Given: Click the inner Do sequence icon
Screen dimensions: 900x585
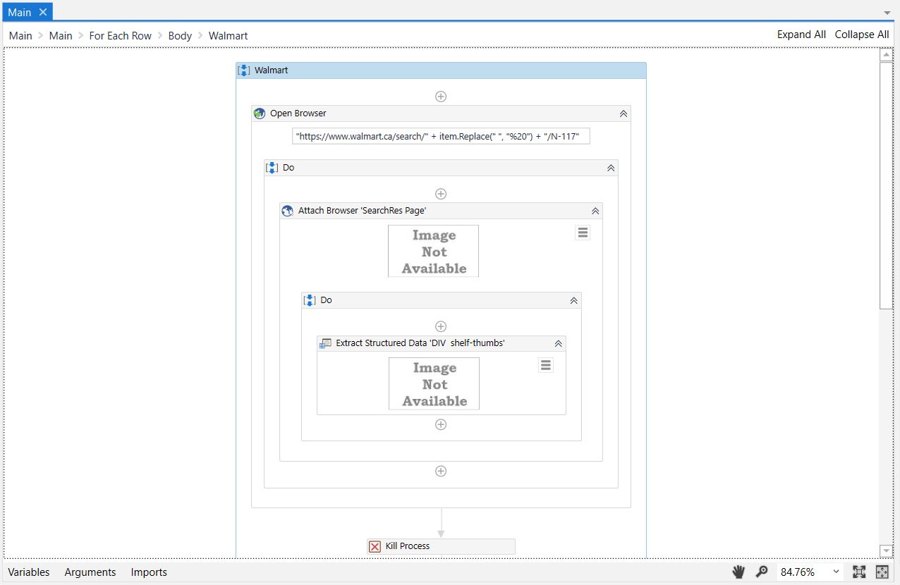Looking at the screenshot, I should [x=310, y=300].
